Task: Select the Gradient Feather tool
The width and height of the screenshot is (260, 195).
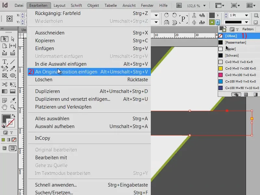Action: pyautogui.click(x=13, y=91)
